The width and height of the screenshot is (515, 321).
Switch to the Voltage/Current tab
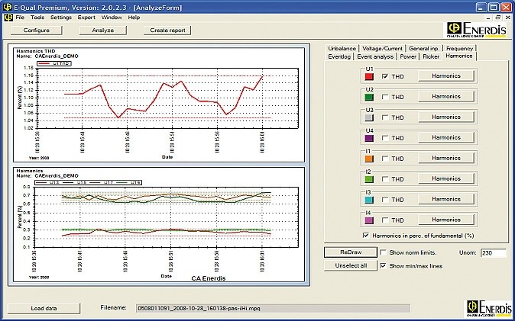pos(382,48)
